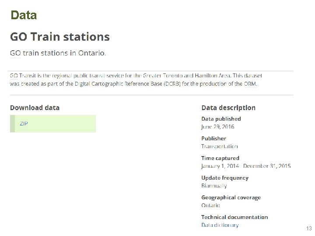Screen dimensions: 315x236
Task: Click the Ontario coverage value
Action: click(210, 205)
